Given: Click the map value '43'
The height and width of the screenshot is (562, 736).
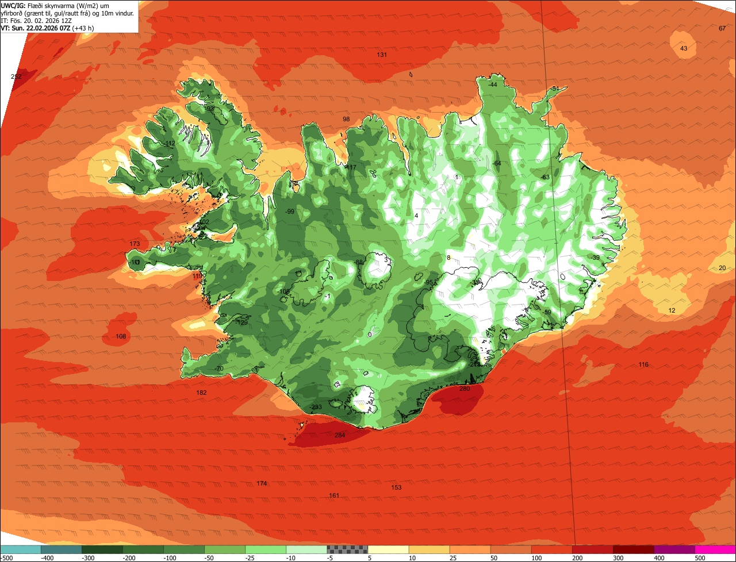Looking at the screenshot, I should [684, 48].
